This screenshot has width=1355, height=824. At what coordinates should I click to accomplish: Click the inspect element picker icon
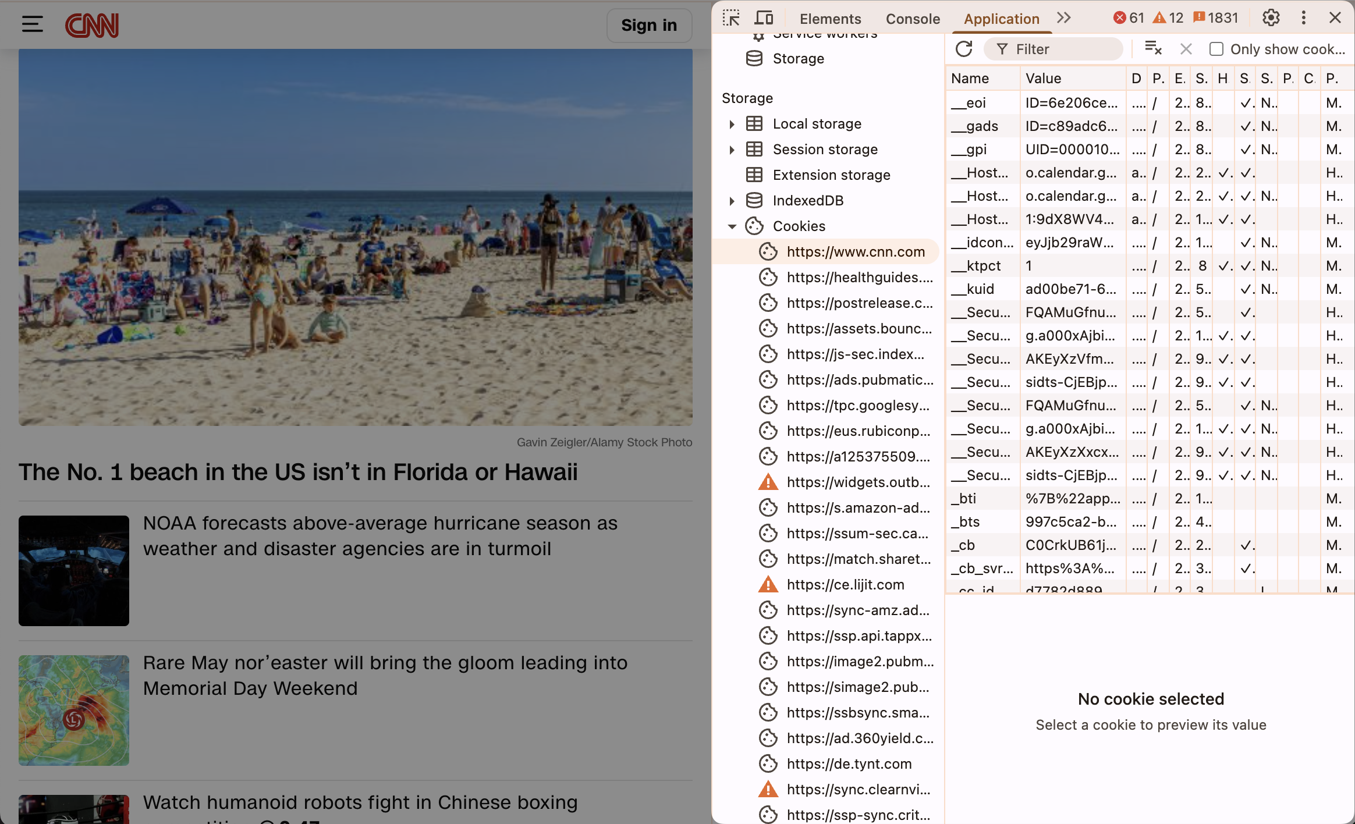[x=731, y=18]
